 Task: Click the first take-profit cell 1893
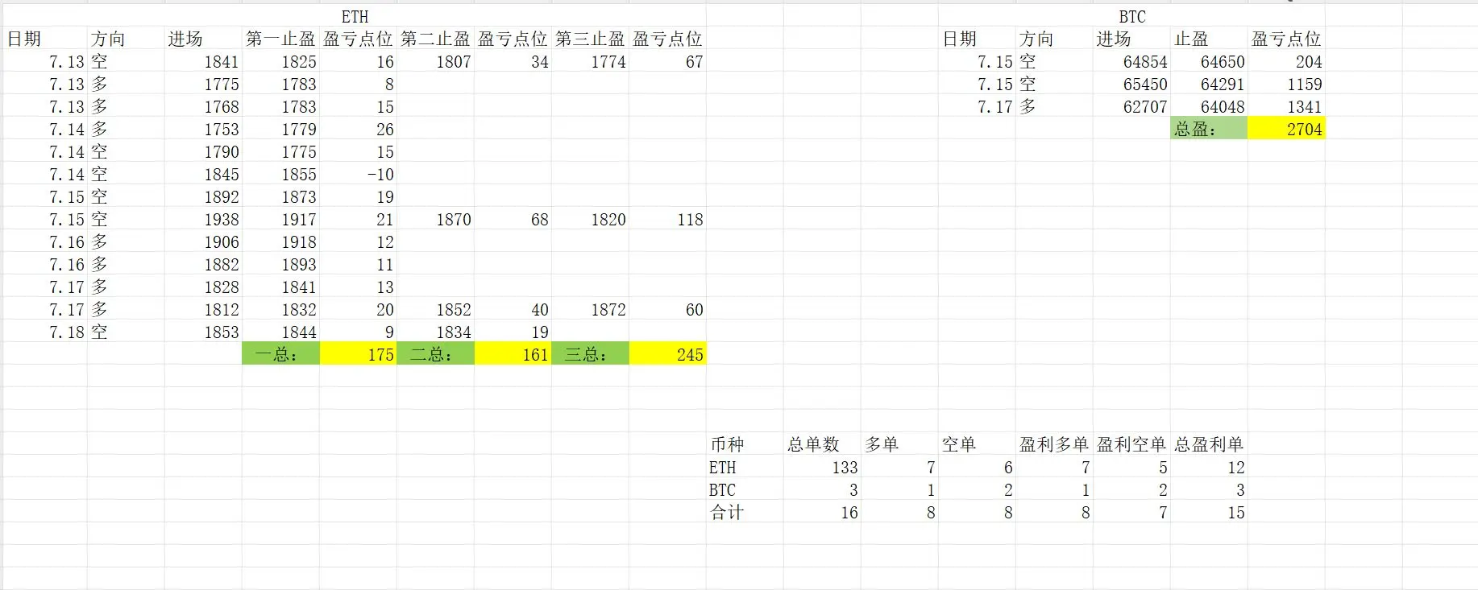[x=280, y=264]
